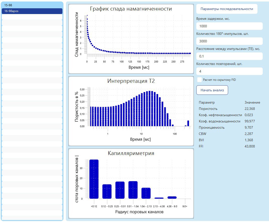269x222 pixels.
Task: Click the Радиус поровых каналов axis label
Action: tap(139, 212)
